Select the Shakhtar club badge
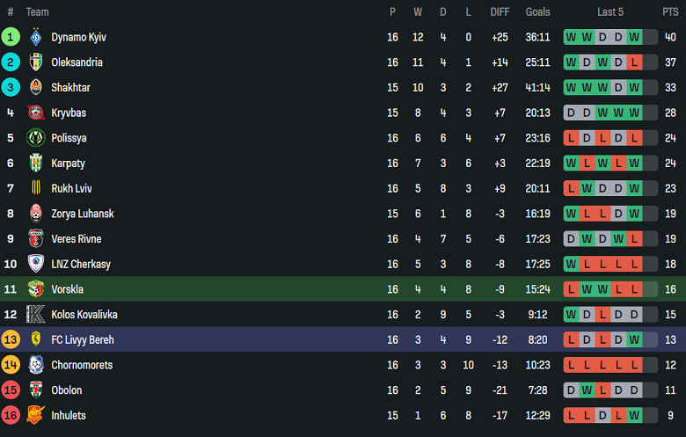This screenshot has height=437, width=686. (x=36, y=87)
